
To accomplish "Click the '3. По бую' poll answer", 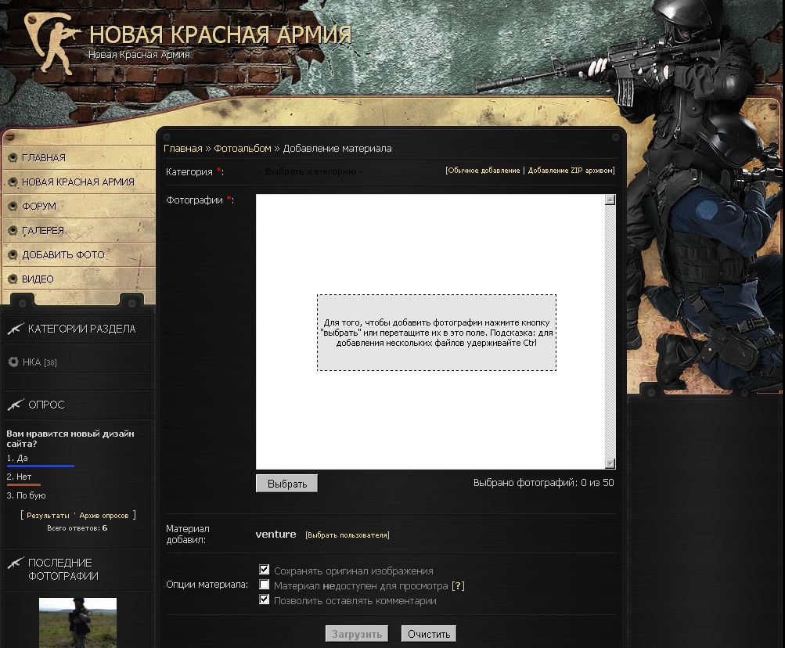I will coord(26,495).
